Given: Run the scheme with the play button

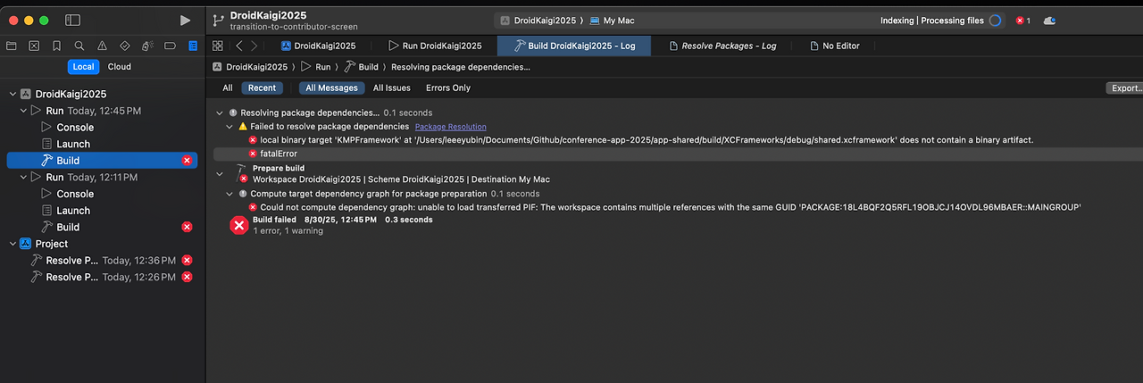Looking at the screenshot, I should (x=185, y=20).
